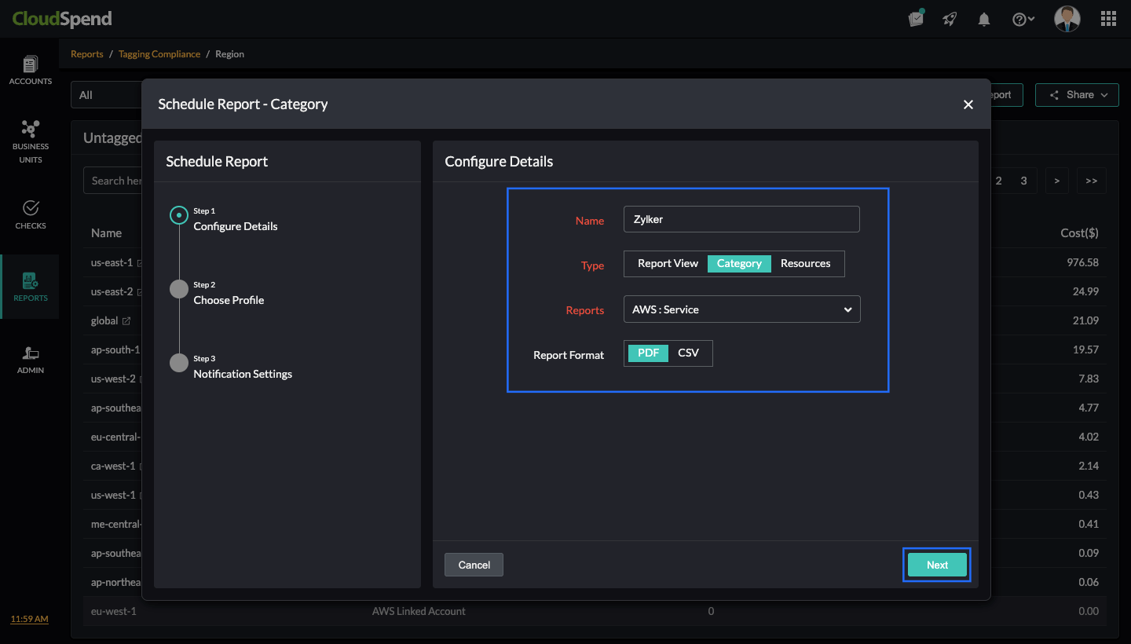The image size is (1131, 644).
Task: Click the rocket icon in header
Action: tap(950, 20)
